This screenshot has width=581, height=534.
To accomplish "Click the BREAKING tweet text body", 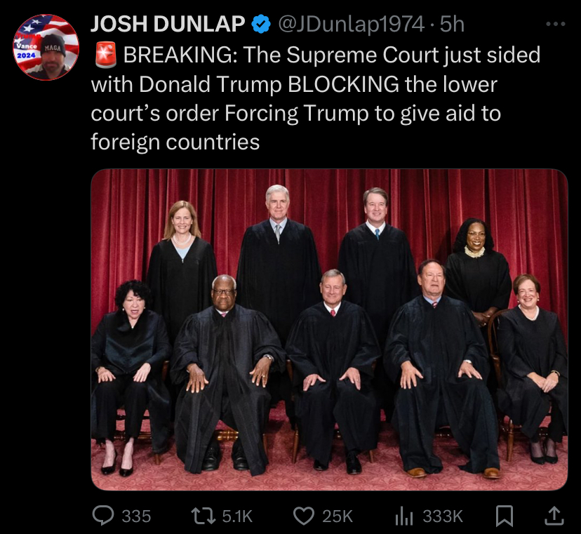I will click(316, 98).
